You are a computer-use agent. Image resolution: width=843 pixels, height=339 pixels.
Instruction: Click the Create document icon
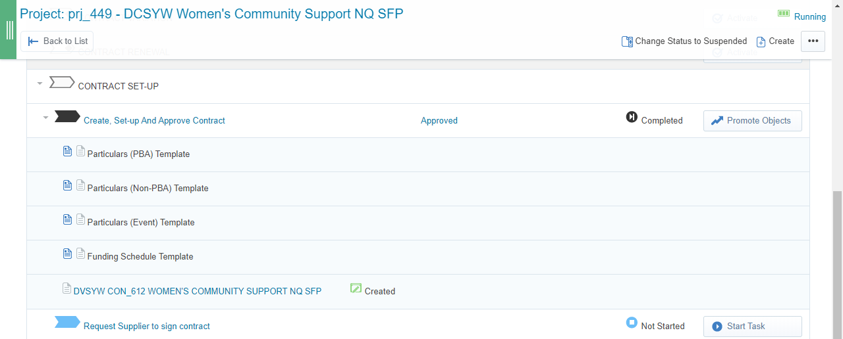[x=761, y=41]
